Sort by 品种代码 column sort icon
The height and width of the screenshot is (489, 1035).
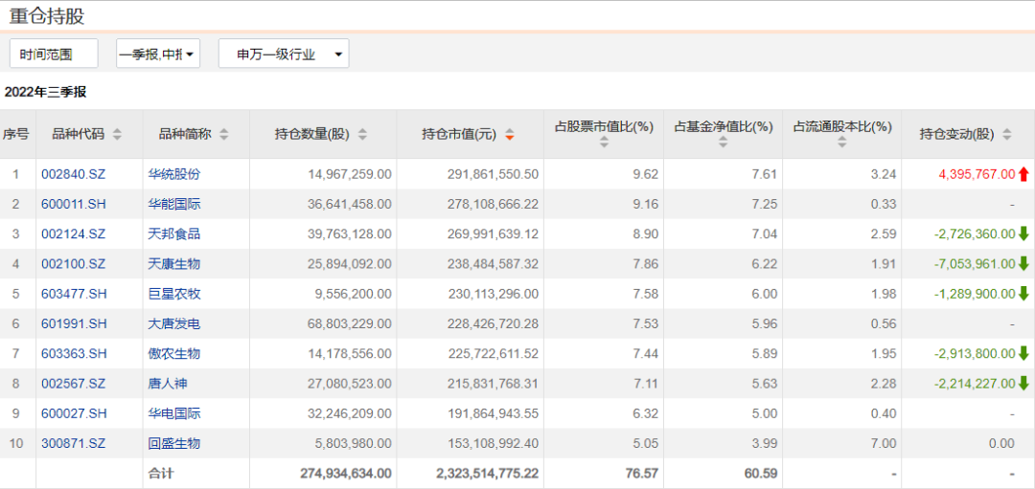pyautogui.click(x=117, y=135)
